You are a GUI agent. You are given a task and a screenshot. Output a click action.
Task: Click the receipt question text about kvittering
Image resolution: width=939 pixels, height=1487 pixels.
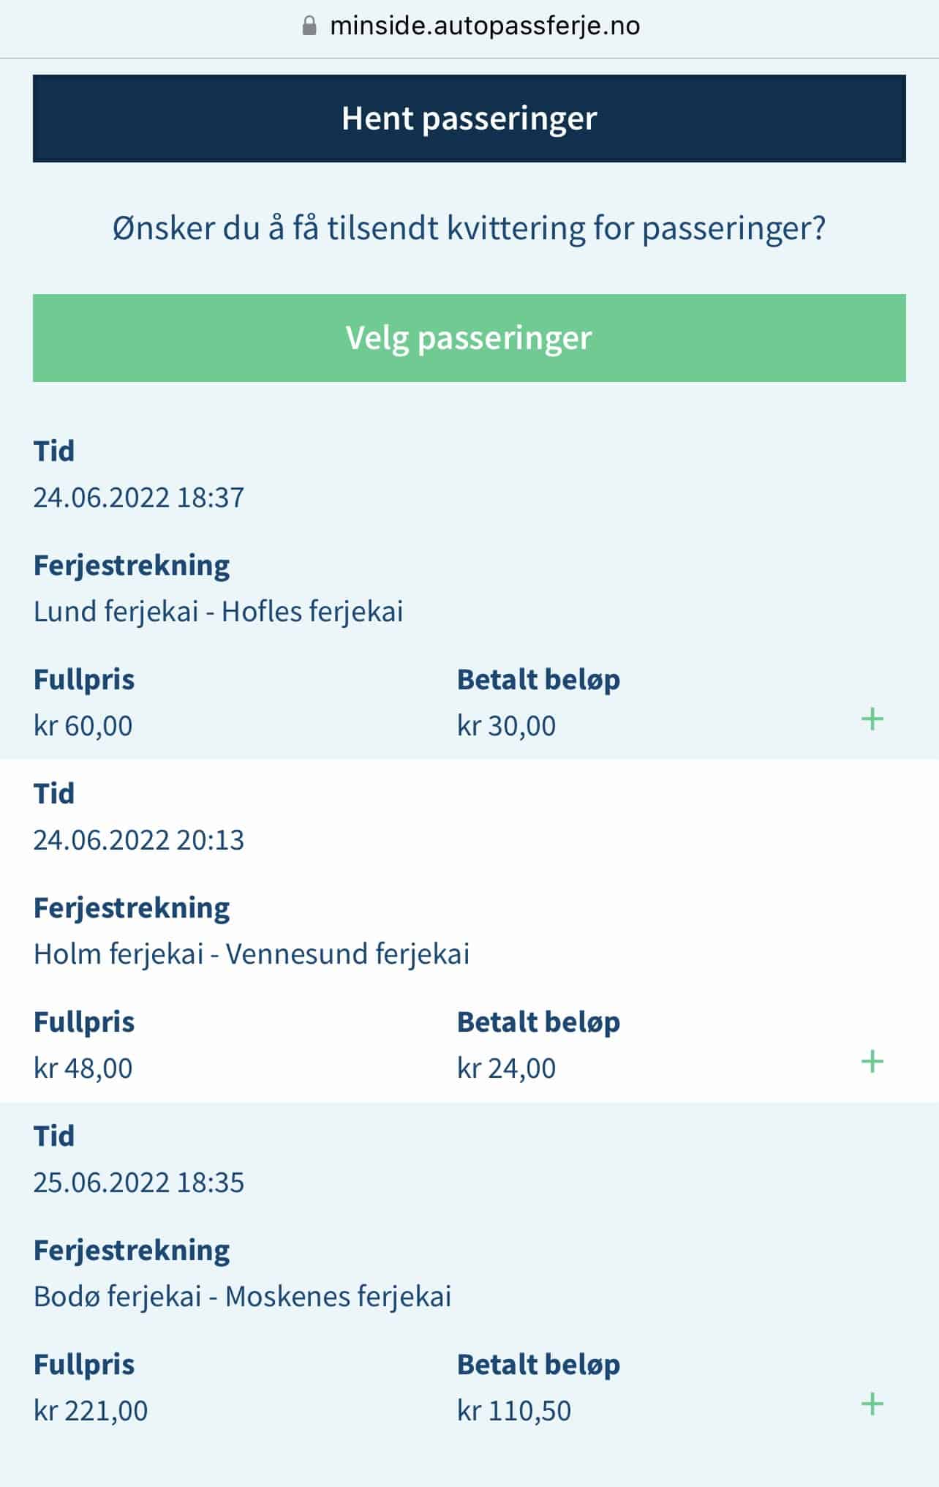(x=469, y=228)
